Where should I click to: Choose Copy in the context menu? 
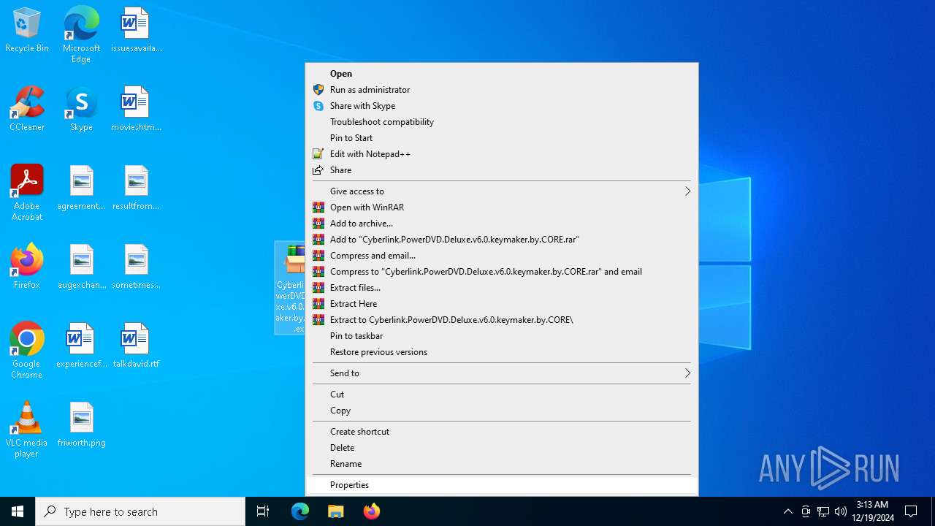502,411
